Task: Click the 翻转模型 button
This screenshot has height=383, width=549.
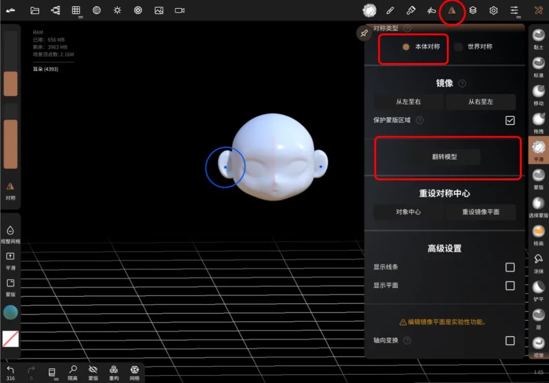Action: (445, 156)
